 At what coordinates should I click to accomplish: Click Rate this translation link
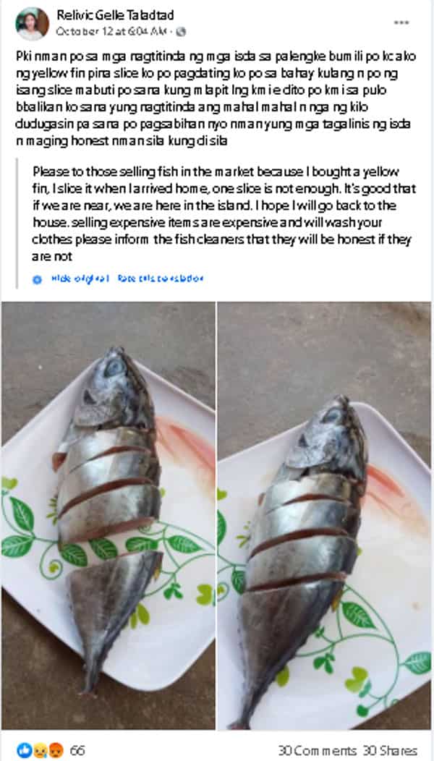tap(160, 279)
